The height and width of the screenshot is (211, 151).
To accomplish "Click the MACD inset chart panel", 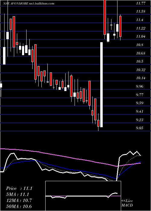I will [83, 196].
